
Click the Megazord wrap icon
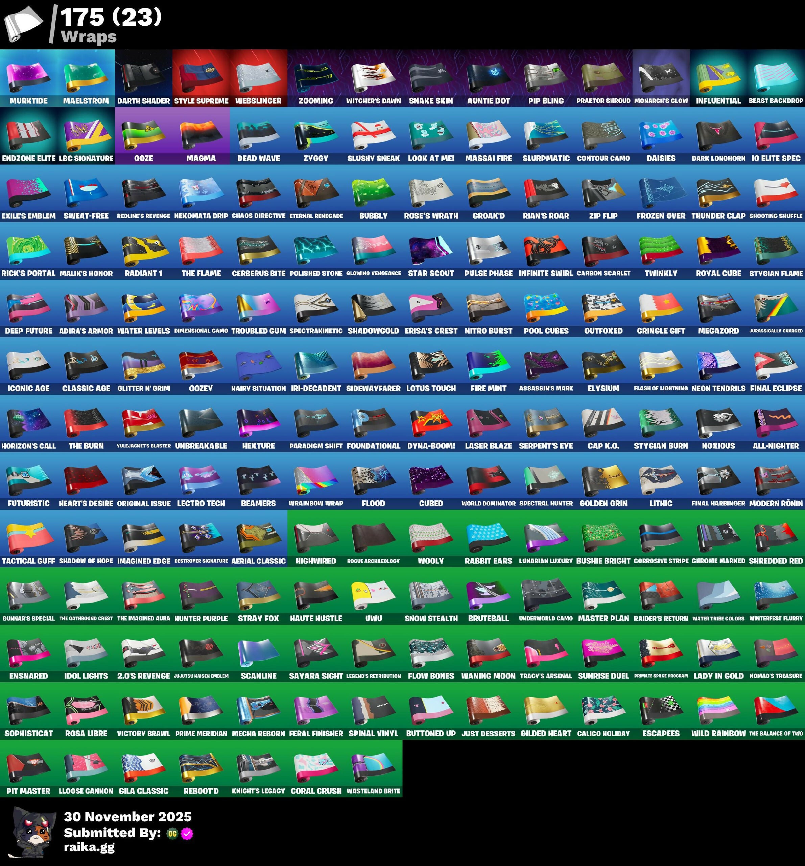(x=718, y=307)
